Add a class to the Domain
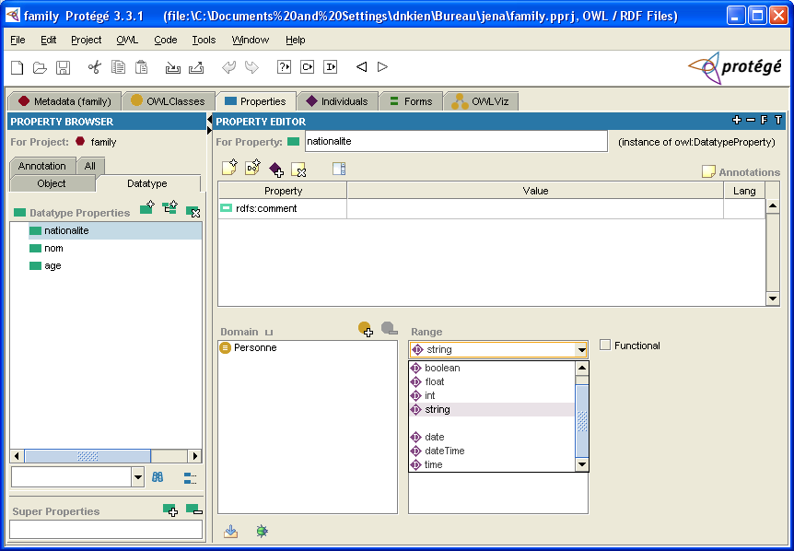Screen dimensions: 794x551 (x=366, y=329)
